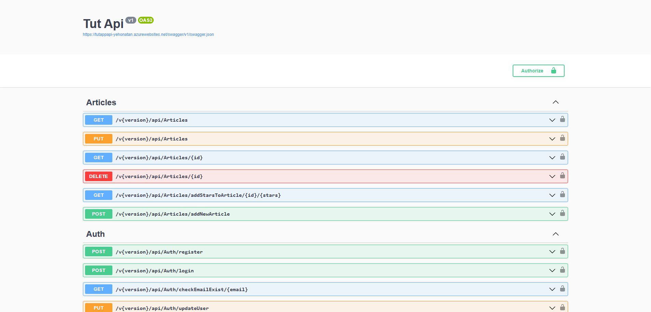The image size is (651, 312).
Task: Click the Auth section heading
Action: click(x=95, y=234)
